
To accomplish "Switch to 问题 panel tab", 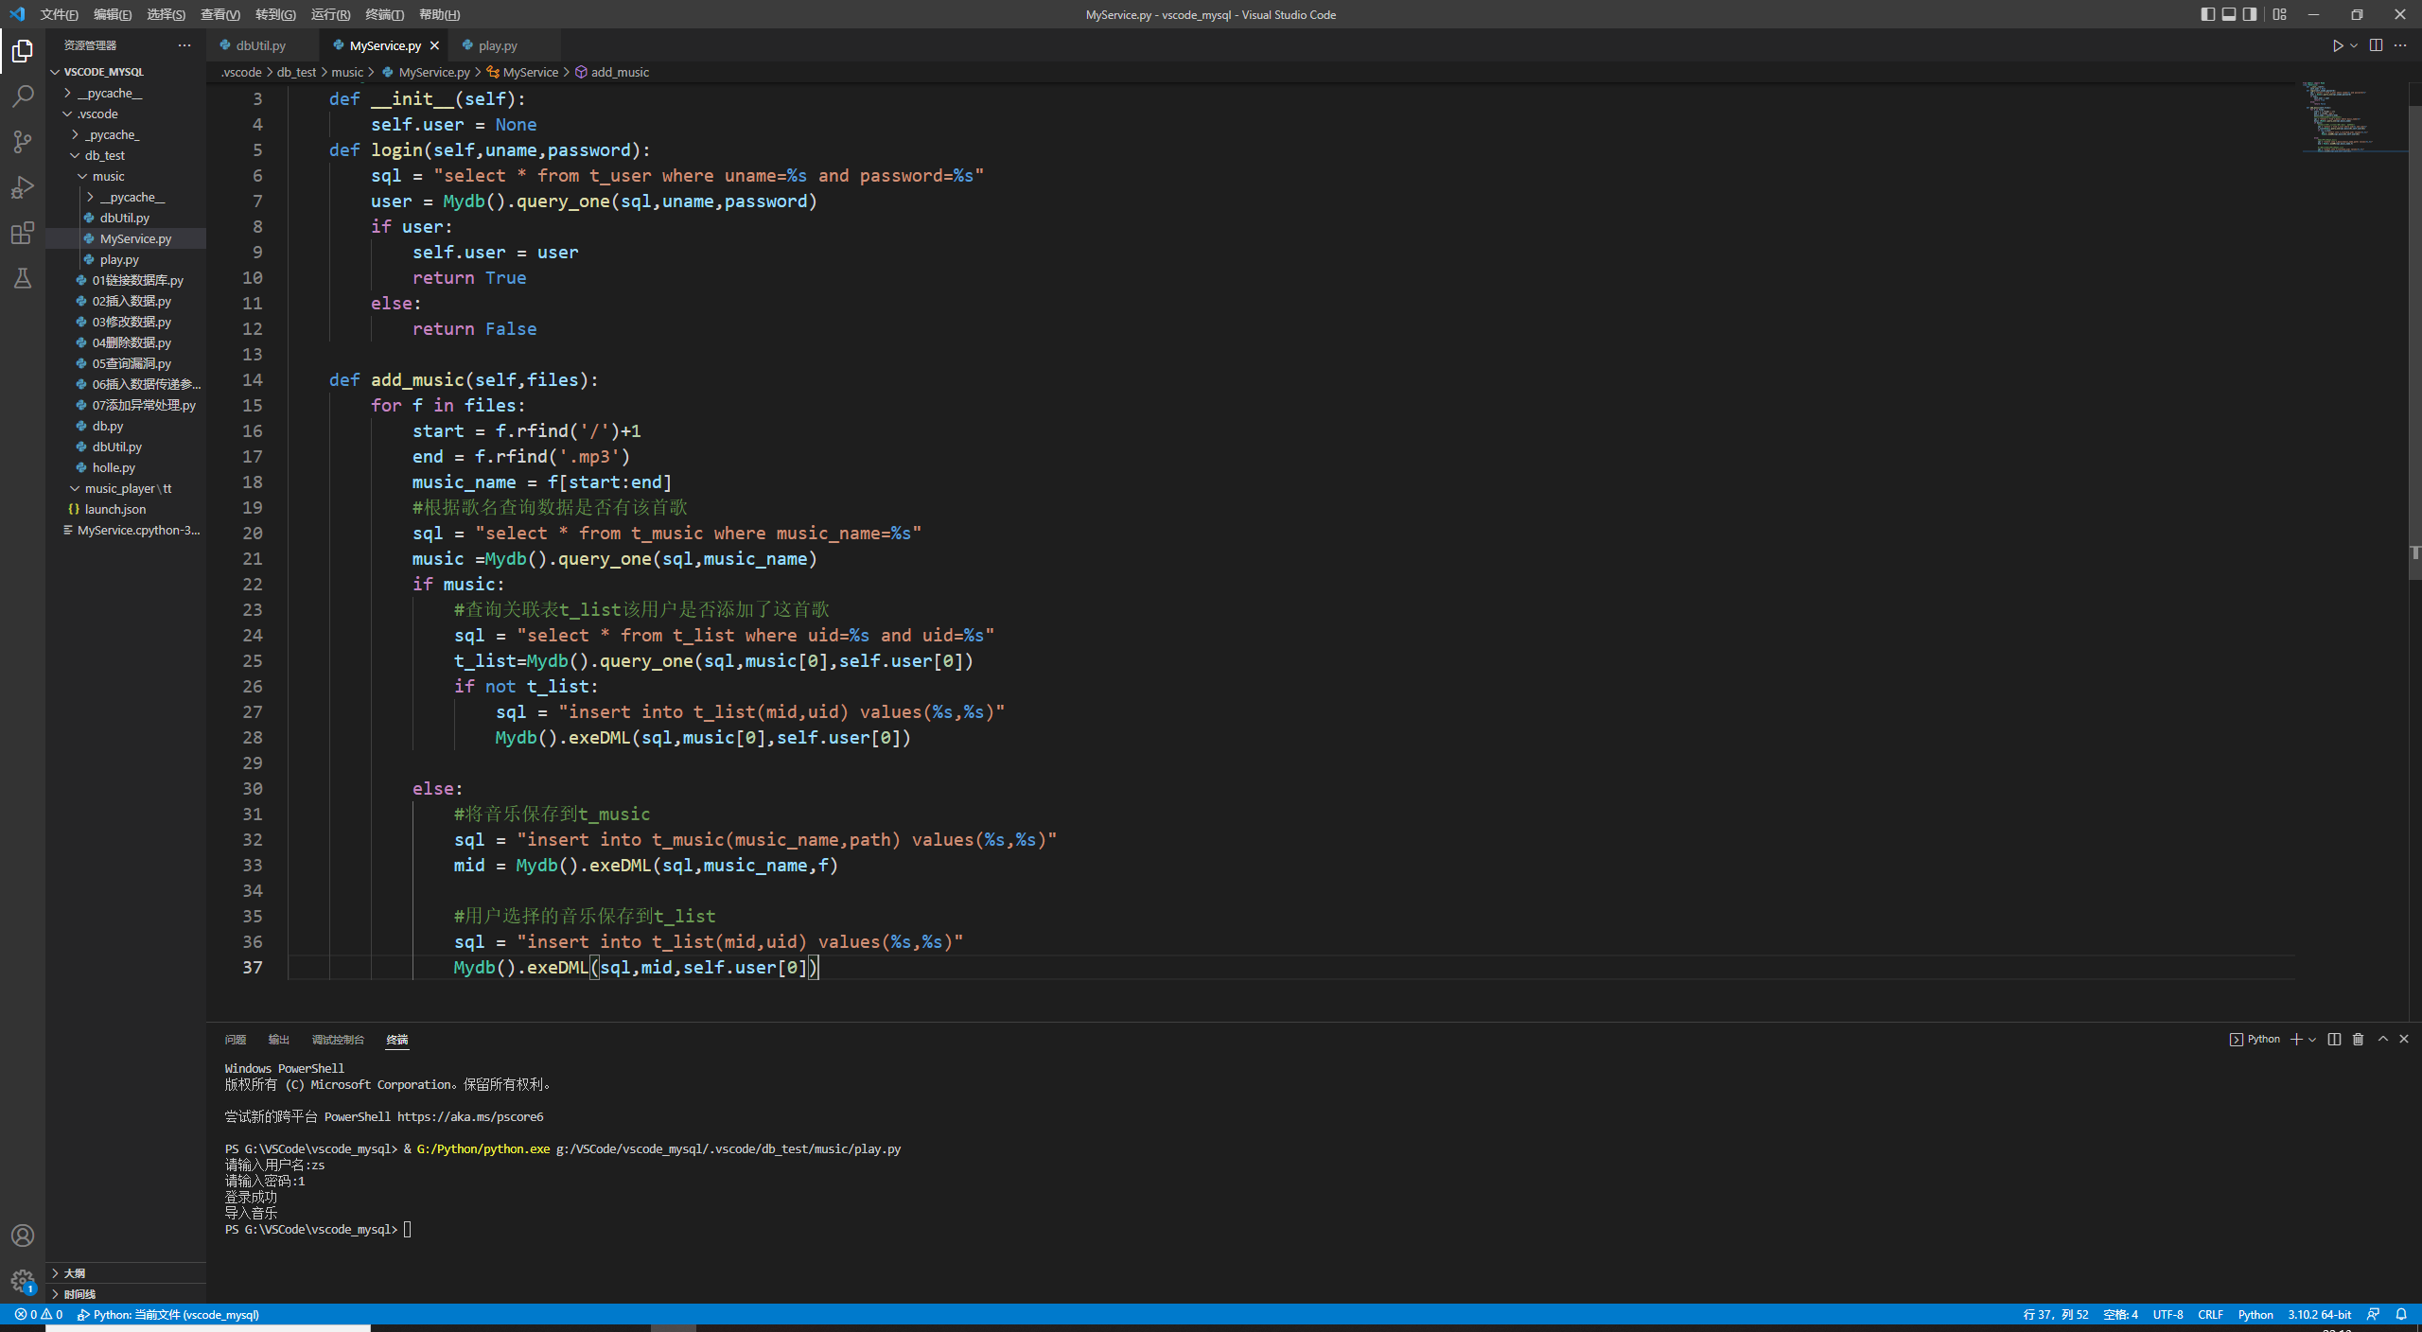I will (x=236, y=1040).
